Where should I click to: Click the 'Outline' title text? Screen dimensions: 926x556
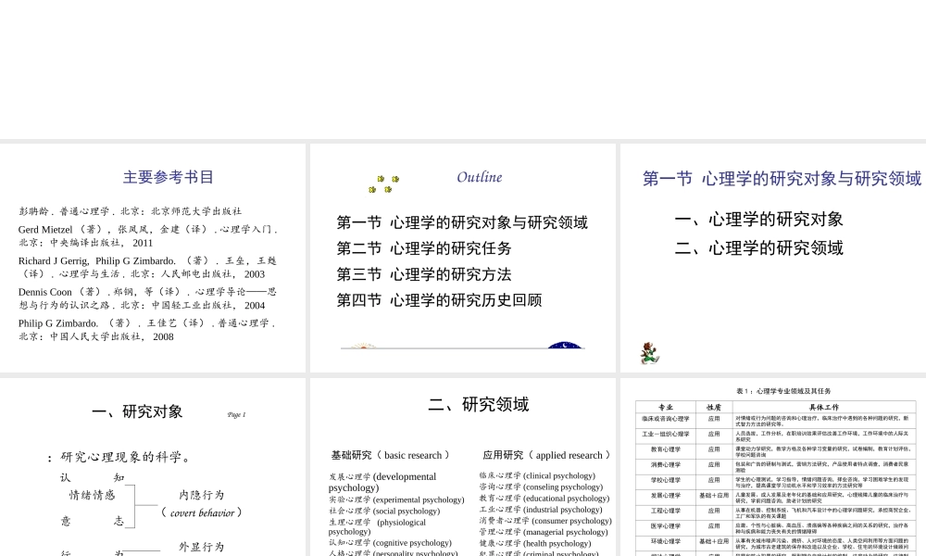click(479, 177)
